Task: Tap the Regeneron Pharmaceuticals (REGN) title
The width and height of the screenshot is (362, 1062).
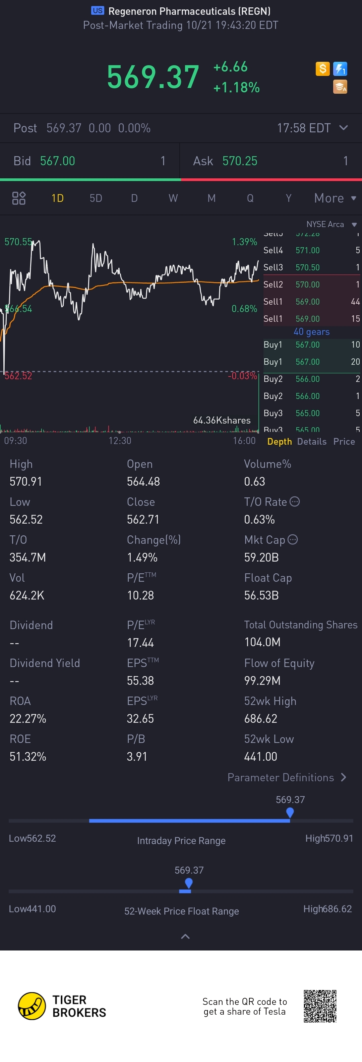Action: pyautogui.click(x=189, y=11)
